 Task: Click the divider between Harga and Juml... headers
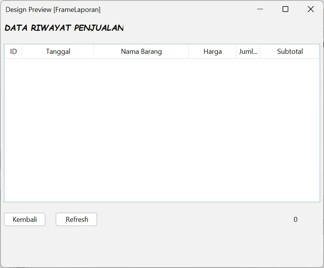tap(236, 52)
